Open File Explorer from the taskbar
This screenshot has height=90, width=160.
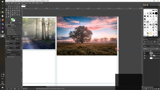coord(2,12)
